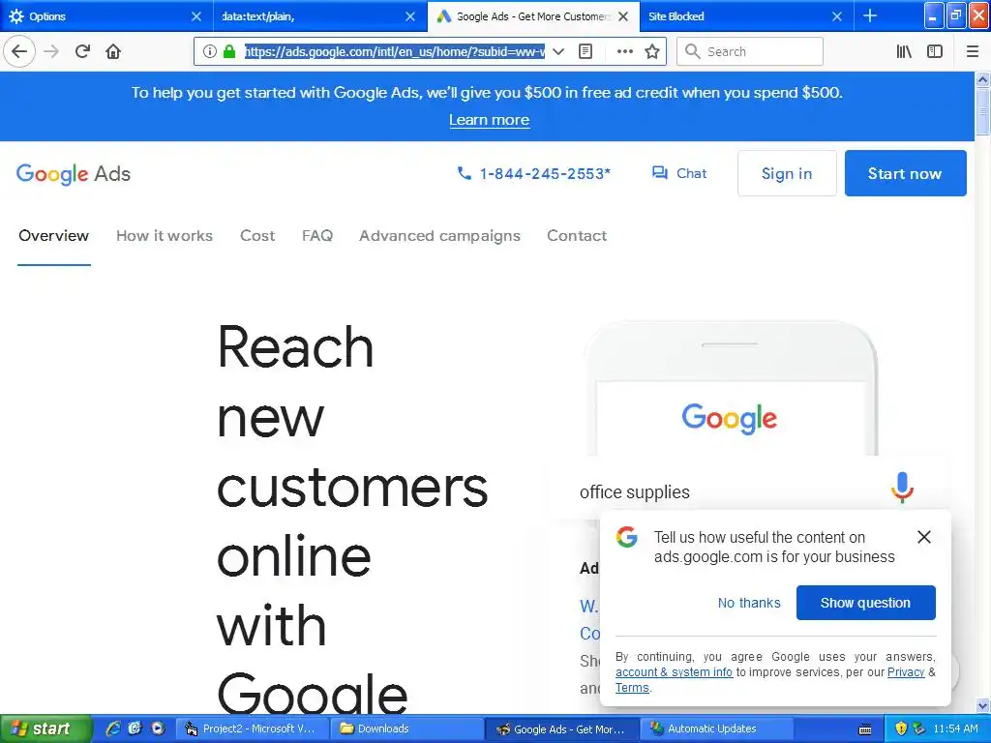Expand the address bar history dropdown
The image size is (991, 743).
point(558,51)
